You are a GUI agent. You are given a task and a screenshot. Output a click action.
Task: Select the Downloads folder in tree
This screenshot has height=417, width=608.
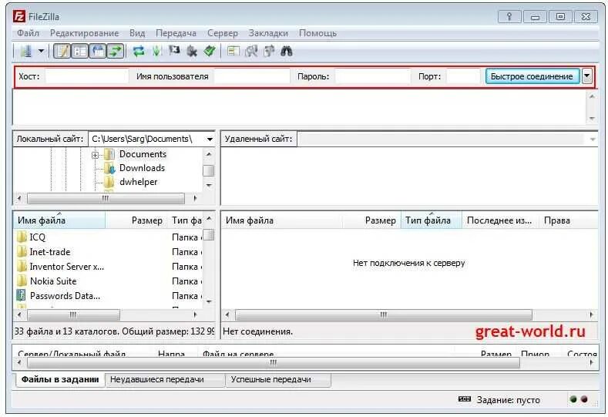[x=142, y=168]
